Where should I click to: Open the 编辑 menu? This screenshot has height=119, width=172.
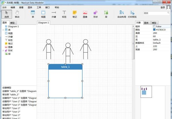point(13,7)
